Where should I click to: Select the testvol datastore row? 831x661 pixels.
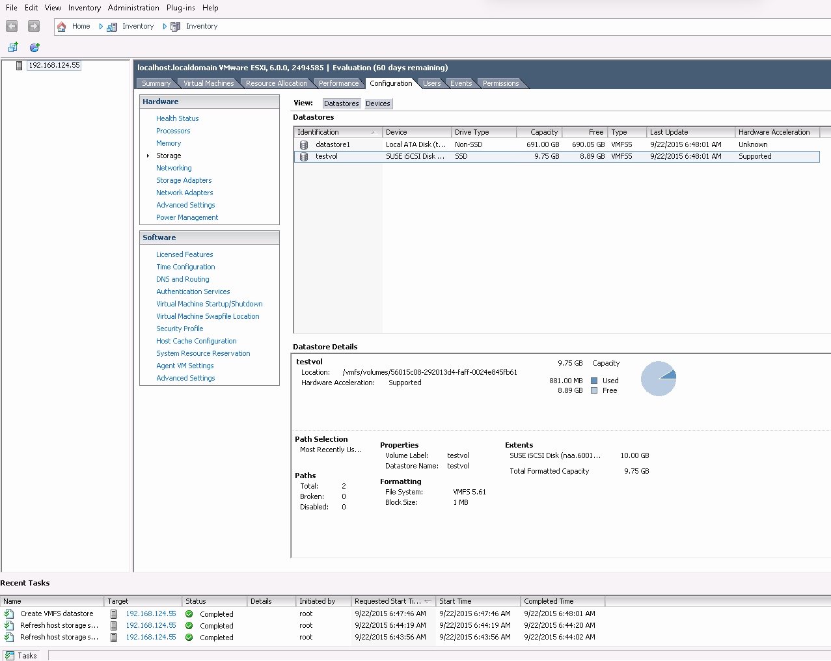pyautogui.click(x=327, y=157)
